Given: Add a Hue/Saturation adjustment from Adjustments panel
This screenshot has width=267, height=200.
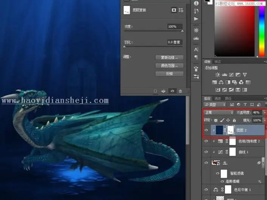Looking at the screenshot, I should [214, 82].
